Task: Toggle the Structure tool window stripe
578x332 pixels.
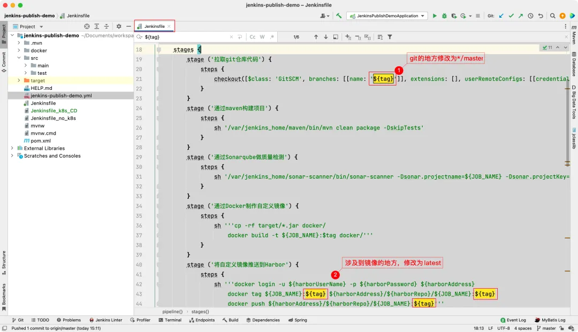Action: pyautogui.click(x=4, y=263)
